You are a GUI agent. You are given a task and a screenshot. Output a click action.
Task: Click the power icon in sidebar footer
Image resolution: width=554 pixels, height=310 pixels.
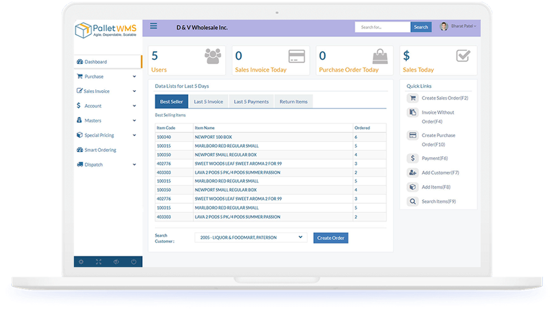[x=134, y=262]
